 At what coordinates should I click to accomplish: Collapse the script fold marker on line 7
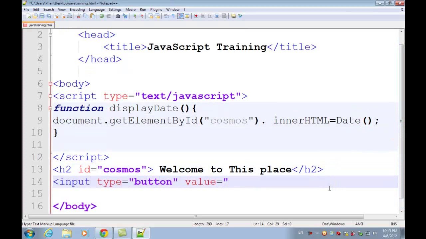tap(50, 96)
